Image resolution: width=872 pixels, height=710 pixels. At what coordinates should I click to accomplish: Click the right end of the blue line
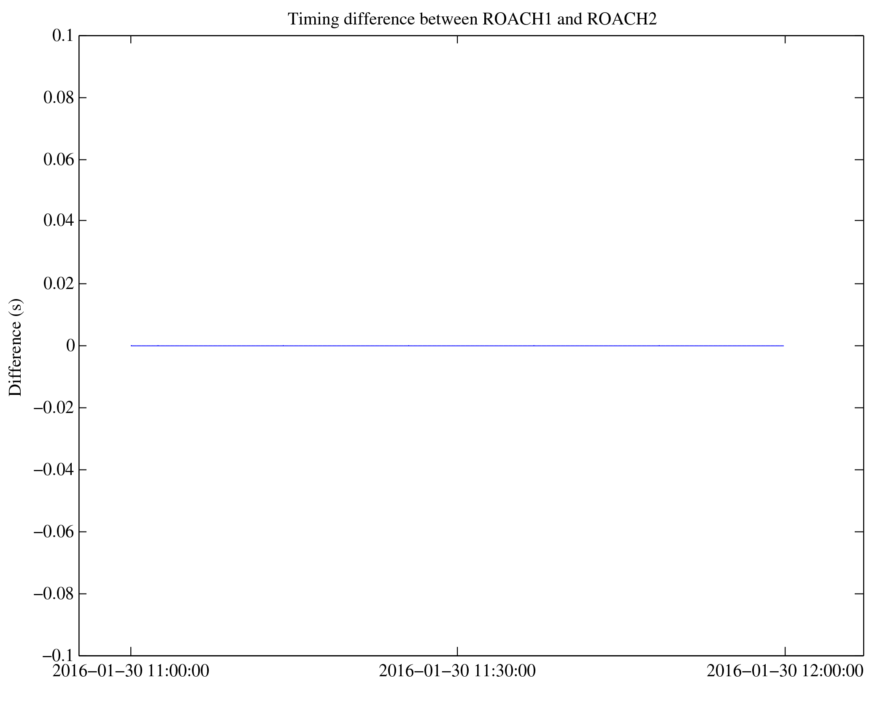tap(783, 346)
